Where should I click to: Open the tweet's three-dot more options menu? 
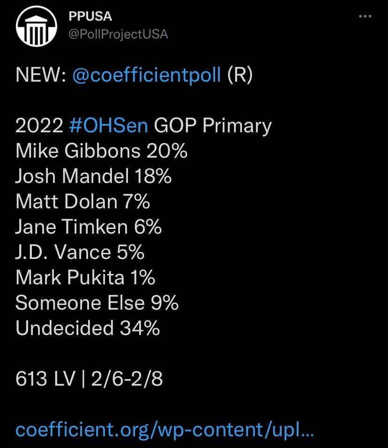click(365, 16)
